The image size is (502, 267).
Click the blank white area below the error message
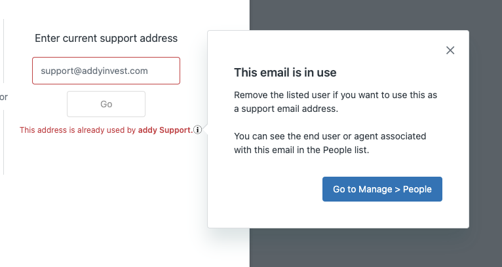point(105,196)
